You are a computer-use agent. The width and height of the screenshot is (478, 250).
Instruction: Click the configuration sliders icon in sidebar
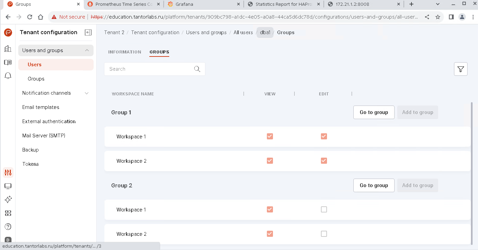coord(8,173)
